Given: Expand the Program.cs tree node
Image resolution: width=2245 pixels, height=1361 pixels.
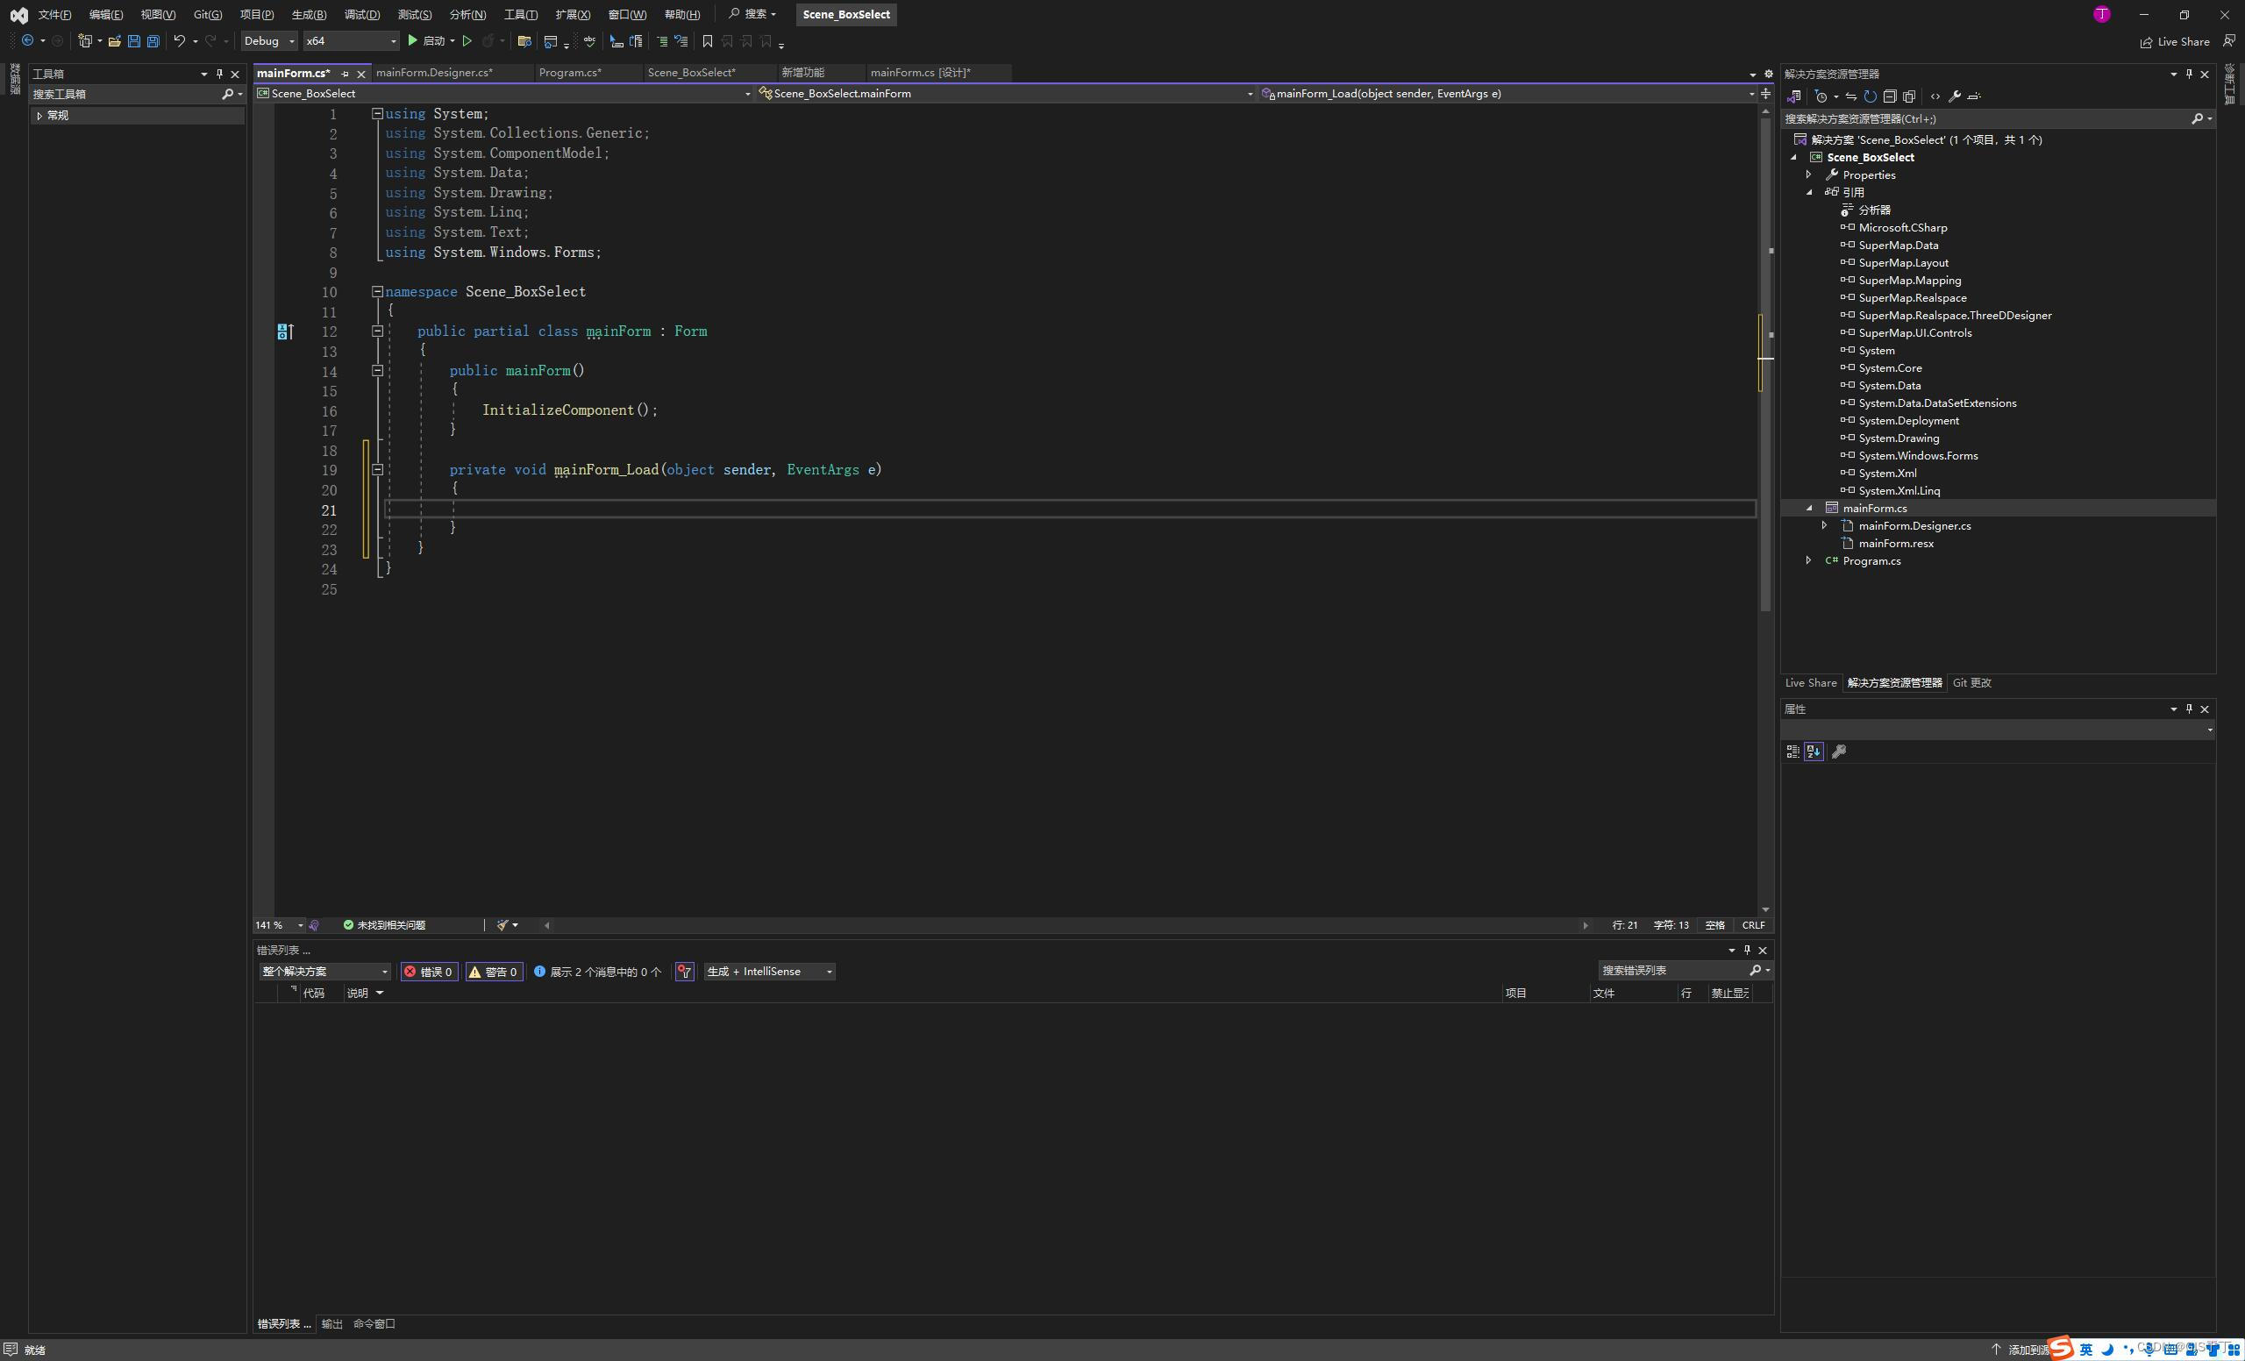Looking at the screenshot, I should coord(1808,561).
